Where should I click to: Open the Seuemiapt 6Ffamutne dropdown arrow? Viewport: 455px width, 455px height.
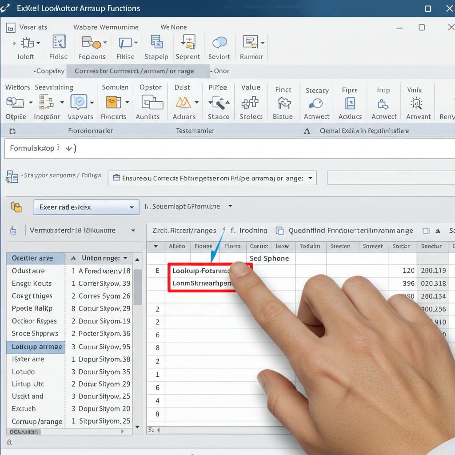point(230,206)
